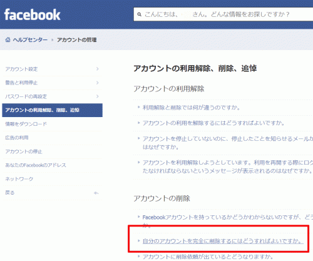Viewport: 313px width, 261px height.
Task: Open 情報をダウンロード sidebar item
Action: tap(52, 124)
